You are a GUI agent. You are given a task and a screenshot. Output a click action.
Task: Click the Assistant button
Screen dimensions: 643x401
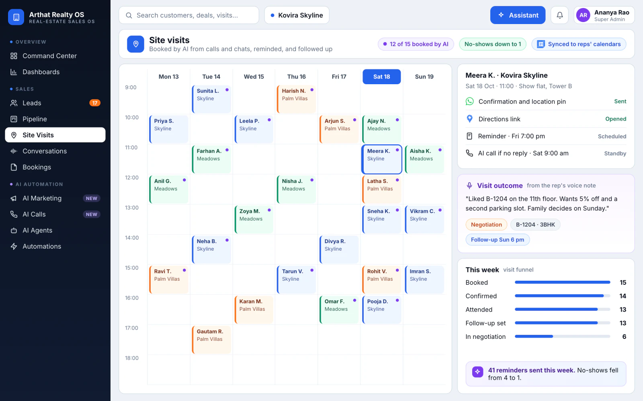(x=518, y=15)
